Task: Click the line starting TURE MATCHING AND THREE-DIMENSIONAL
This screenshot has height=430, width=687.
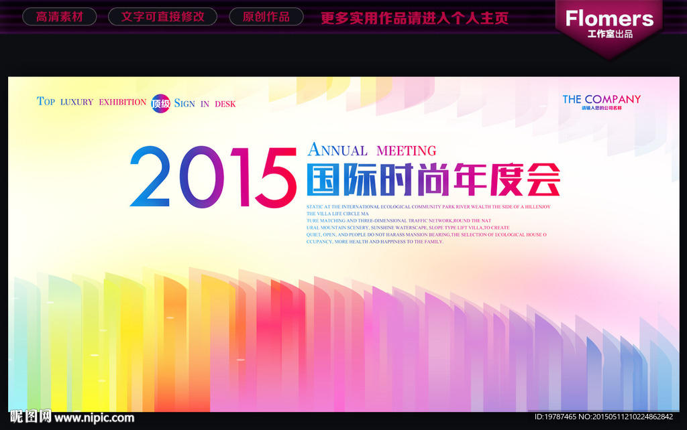Action: click(399, 220)
